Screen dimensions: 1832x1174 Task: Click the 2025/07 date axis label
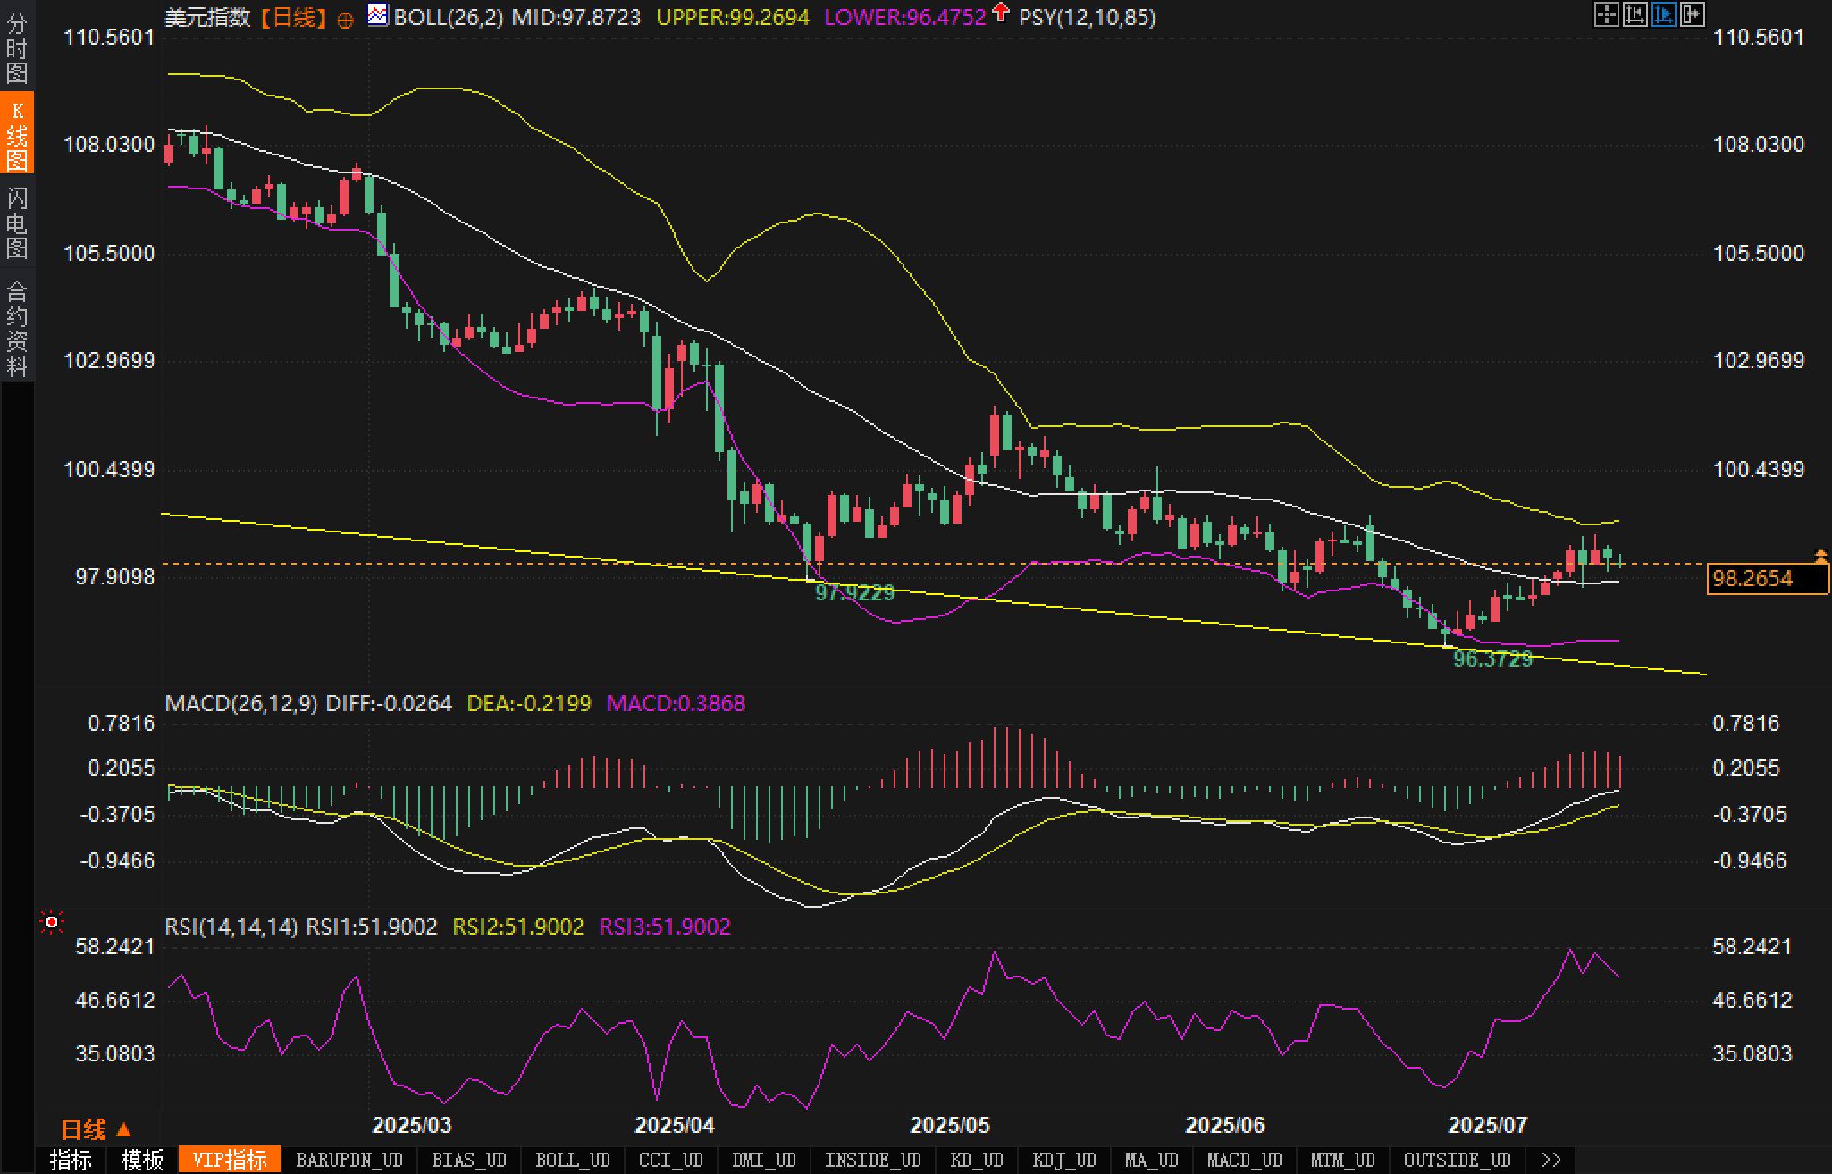pyautogui.click(x=1489, y=1125)
